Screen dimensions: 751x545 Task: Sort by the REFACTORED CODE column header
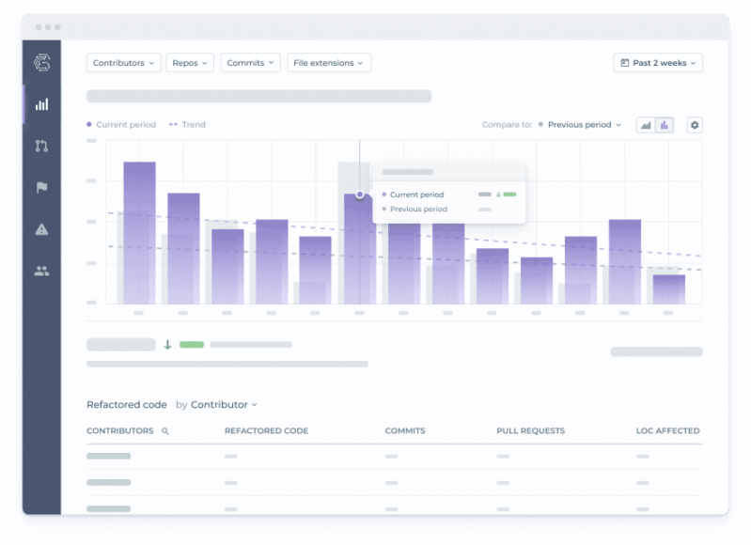266,431
